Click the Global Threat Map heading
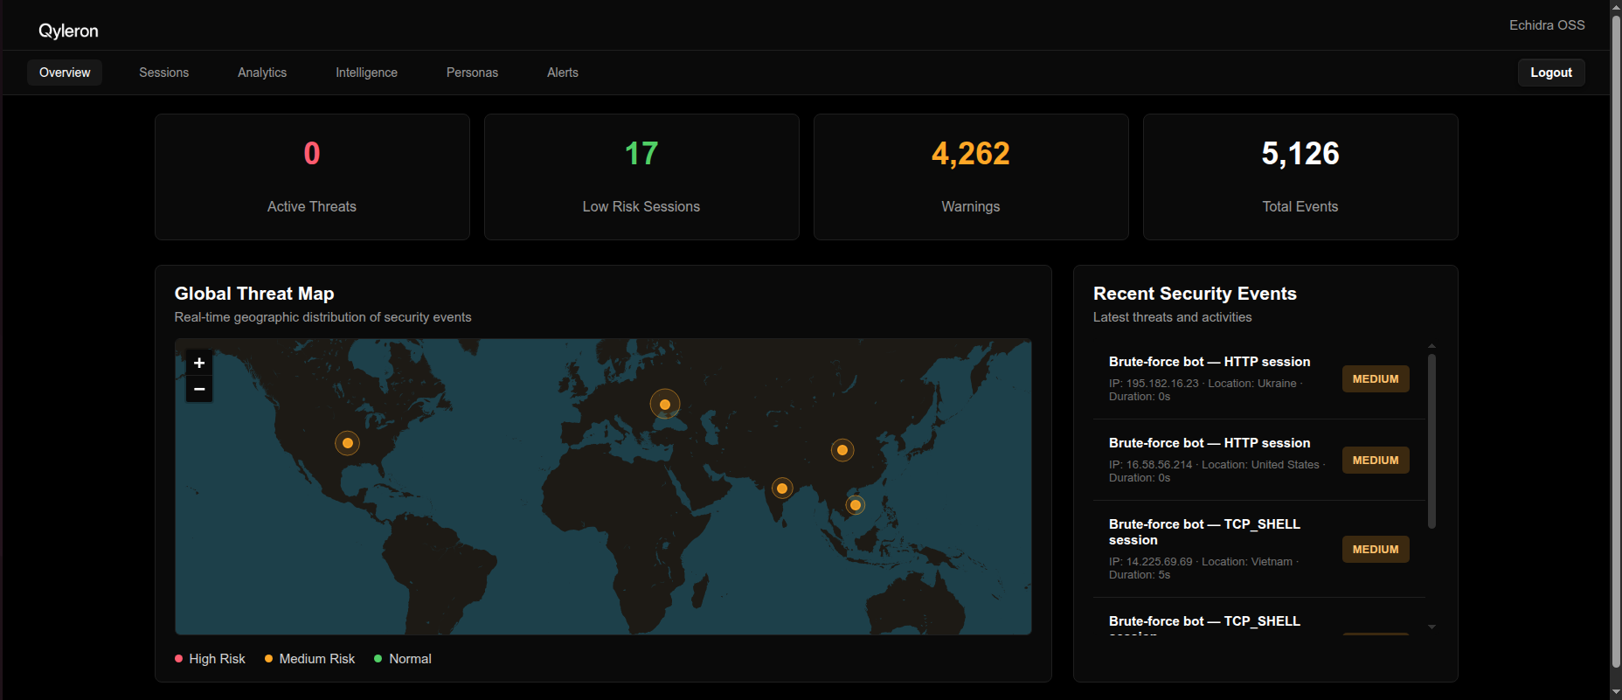Screen dimensions: 1622x700 (254, 294)
